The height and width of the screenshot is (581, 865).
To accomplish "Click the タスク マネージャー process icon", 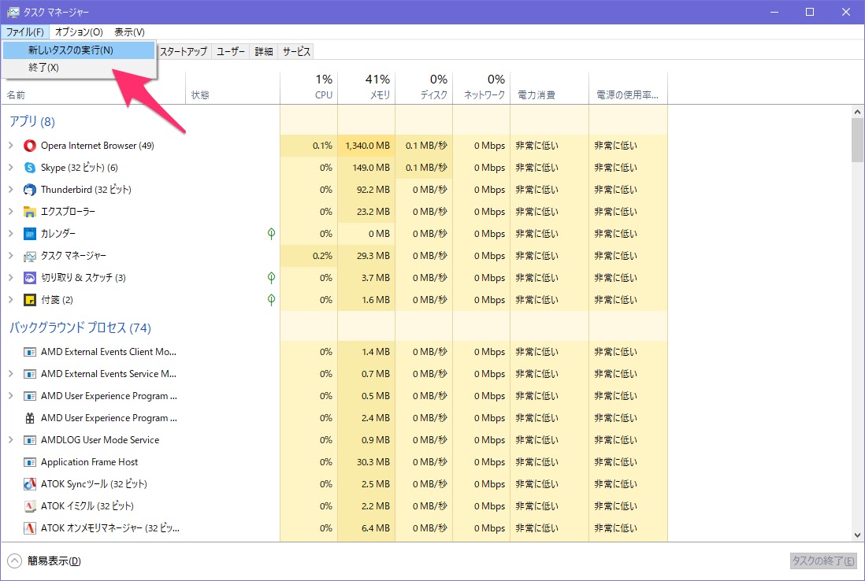I will point(30,256).
